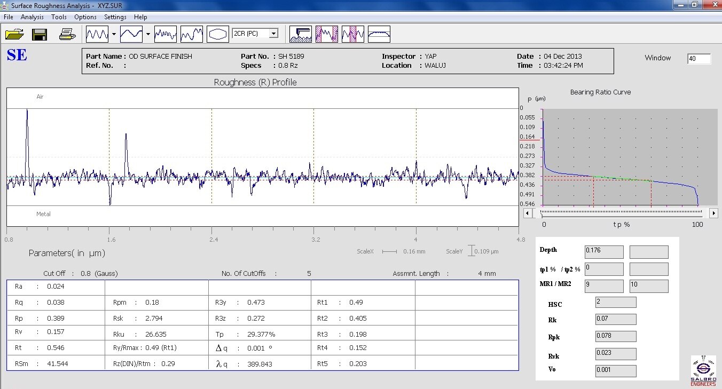722x389 pixels.
Task: Open the Tools menu
Action: (x=59, y=17)
